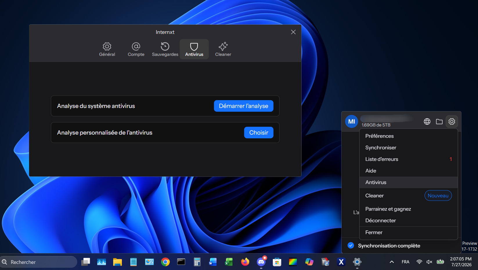Open the clock showing 2:07:05 PM

[x=461, y=262]
